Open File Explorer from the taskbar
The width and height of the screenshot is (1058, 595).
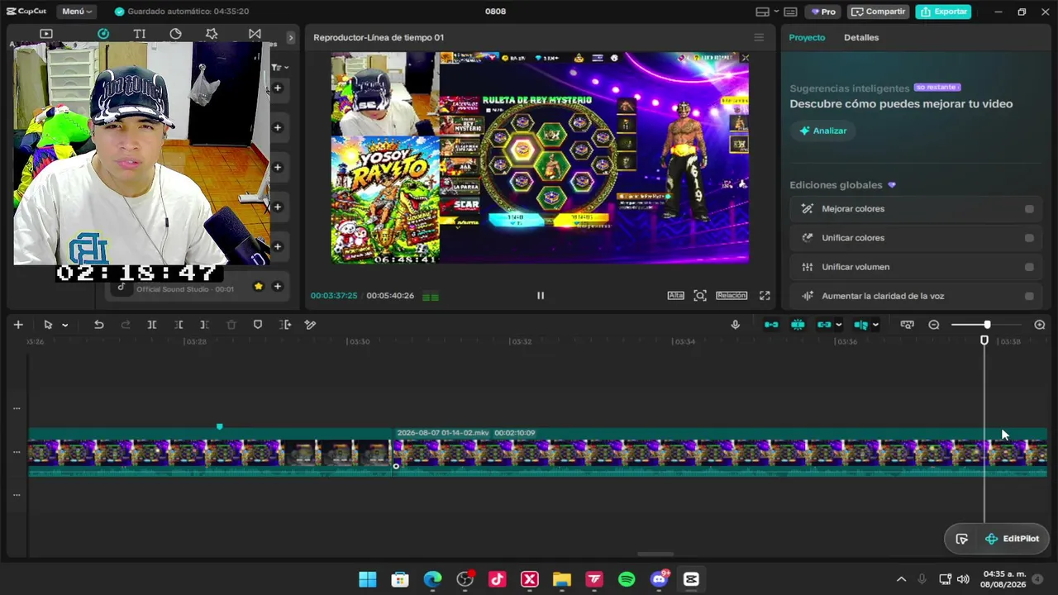click(x=562, y=579)
